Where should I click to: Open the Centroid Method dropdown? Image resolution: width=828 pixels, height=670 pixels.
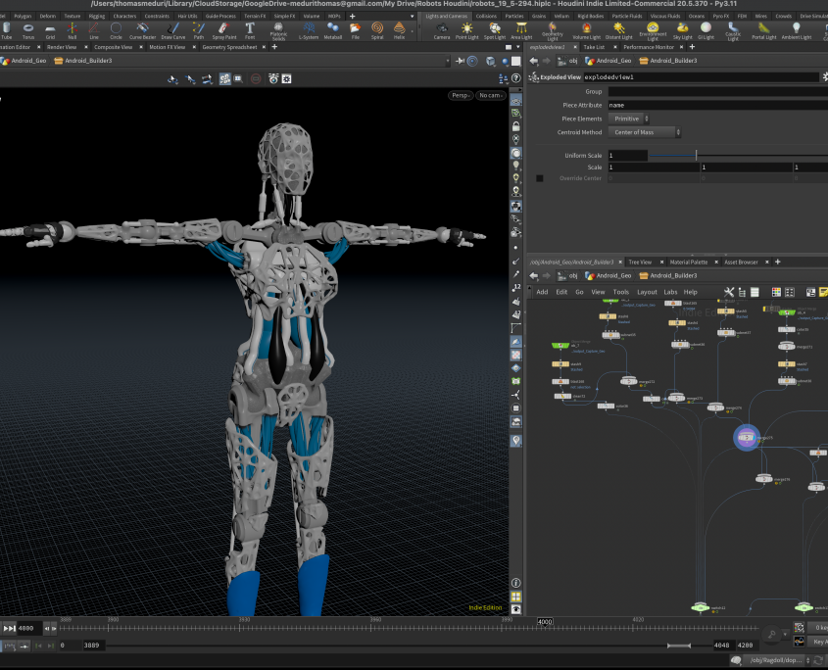[644, 132]
